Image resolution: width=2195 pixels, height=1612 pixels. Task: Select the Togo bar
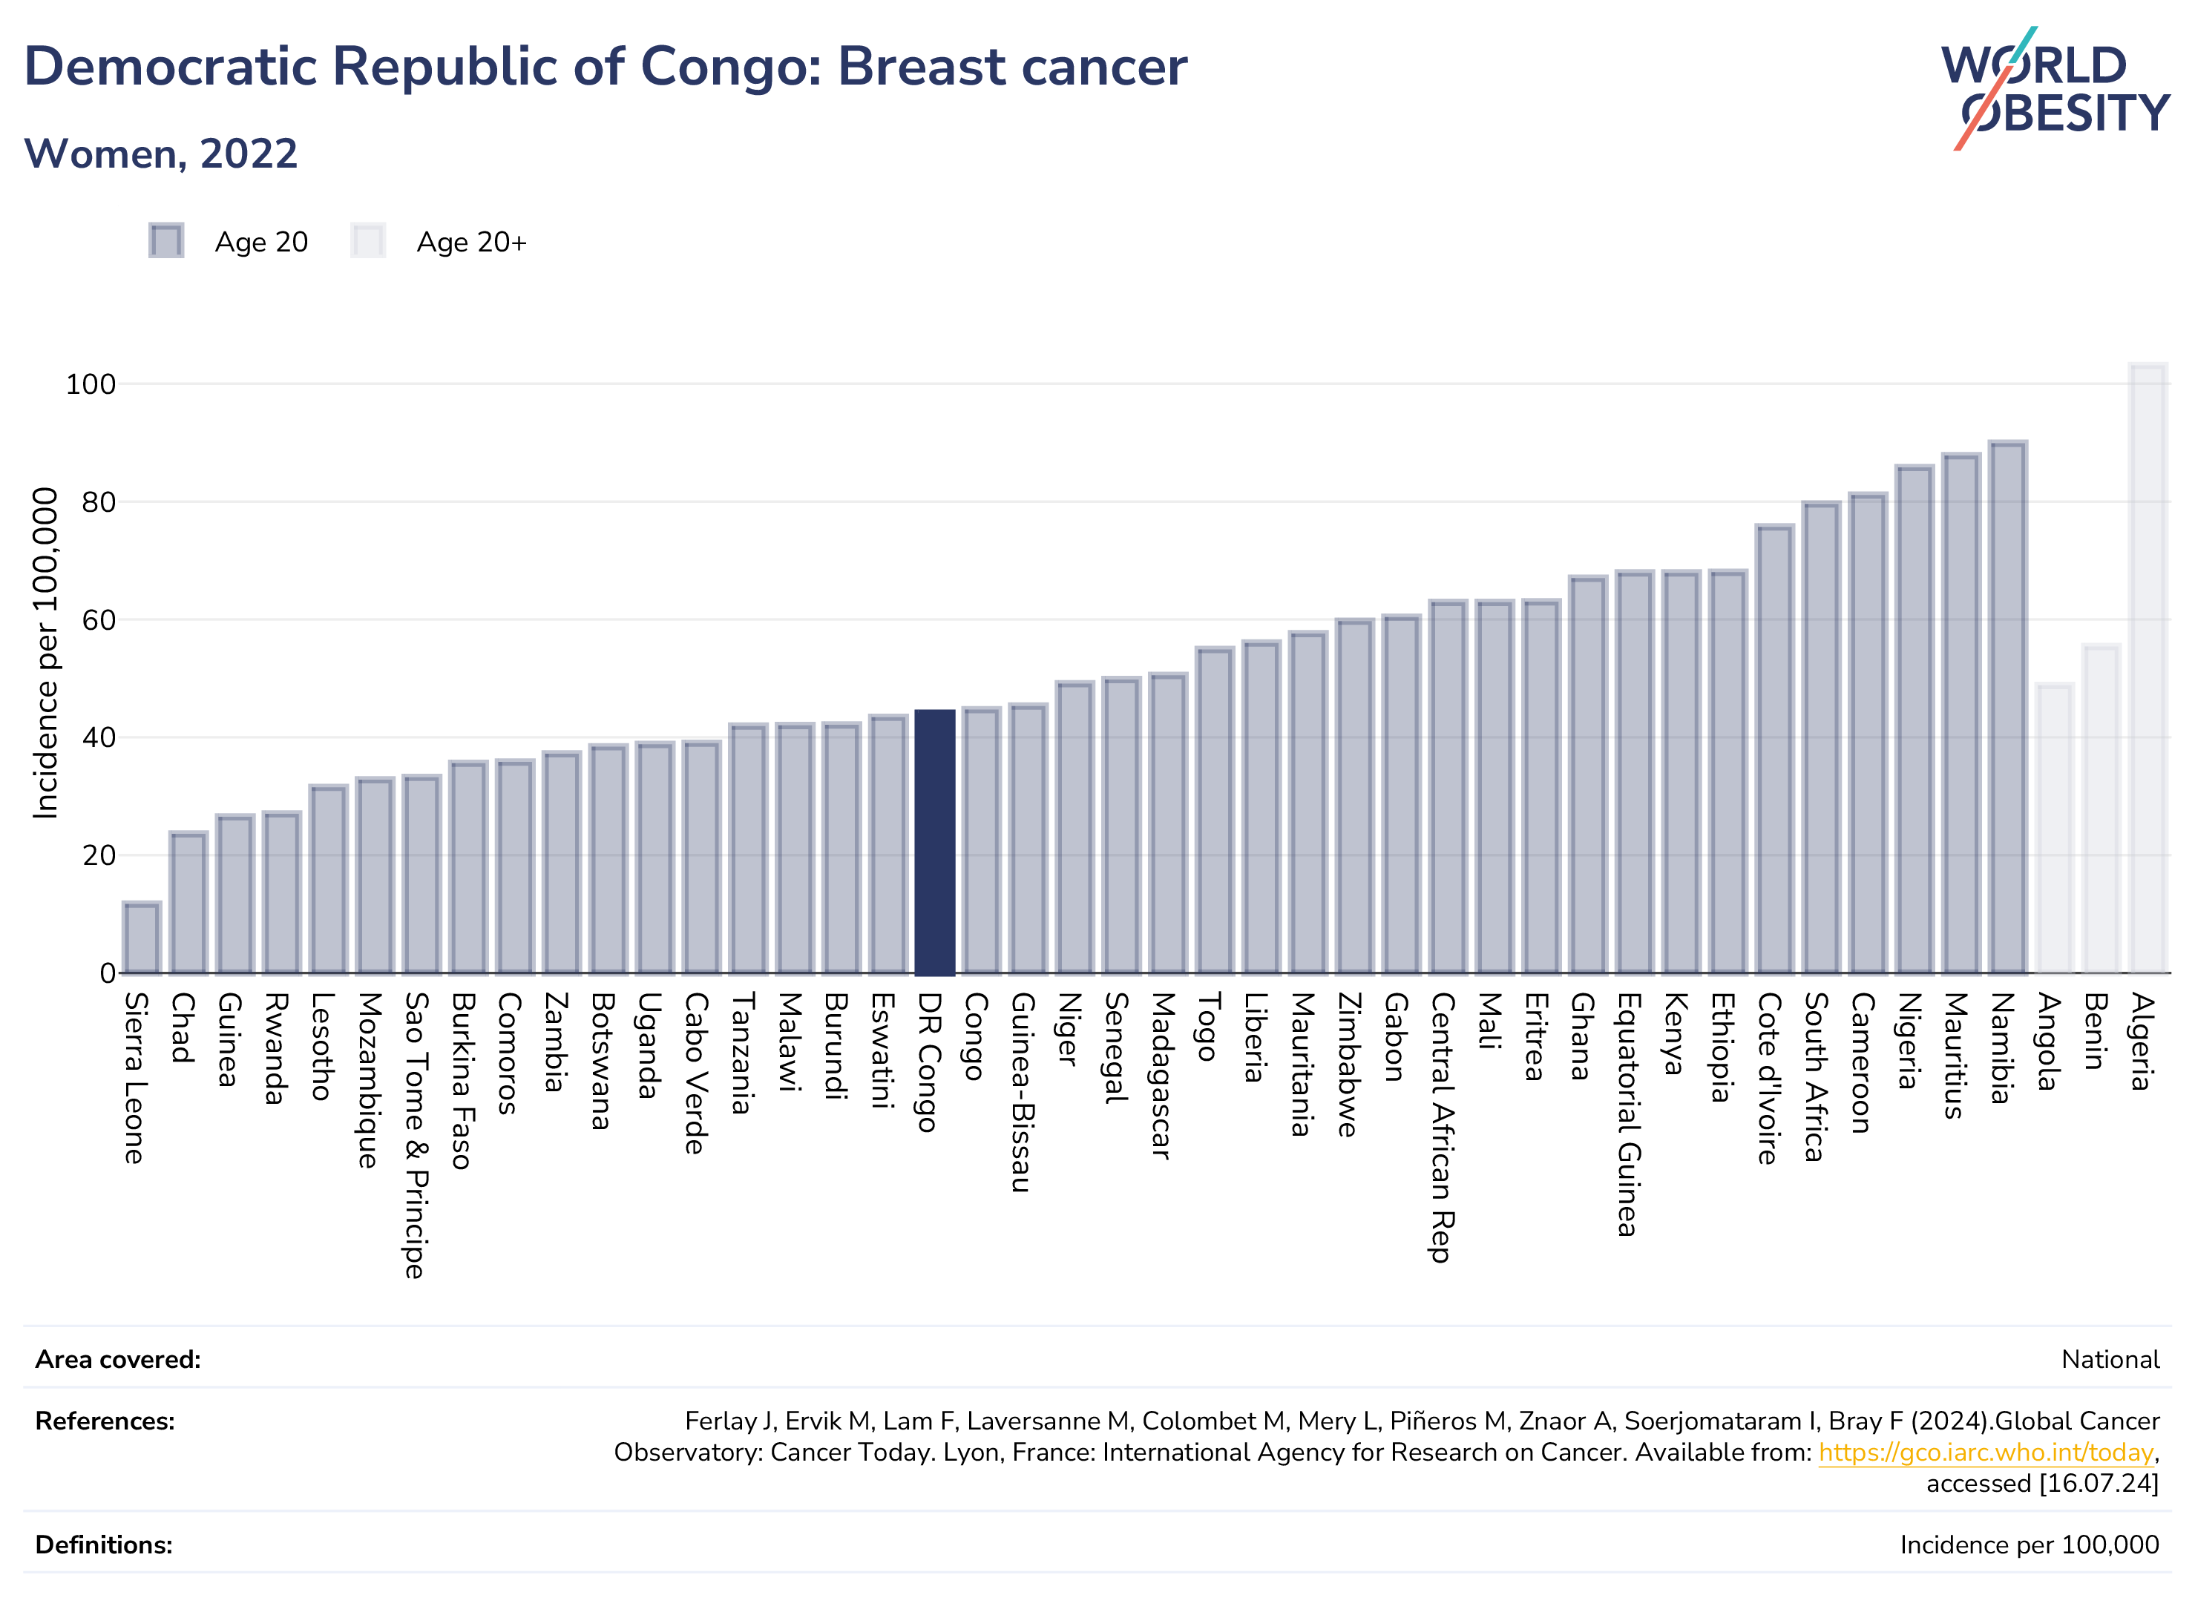click(1214, 810)
